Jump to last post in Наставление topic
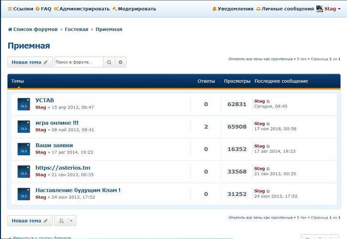Image resolution: width=347 pixels, height=239 pixels. pos(268,191)
